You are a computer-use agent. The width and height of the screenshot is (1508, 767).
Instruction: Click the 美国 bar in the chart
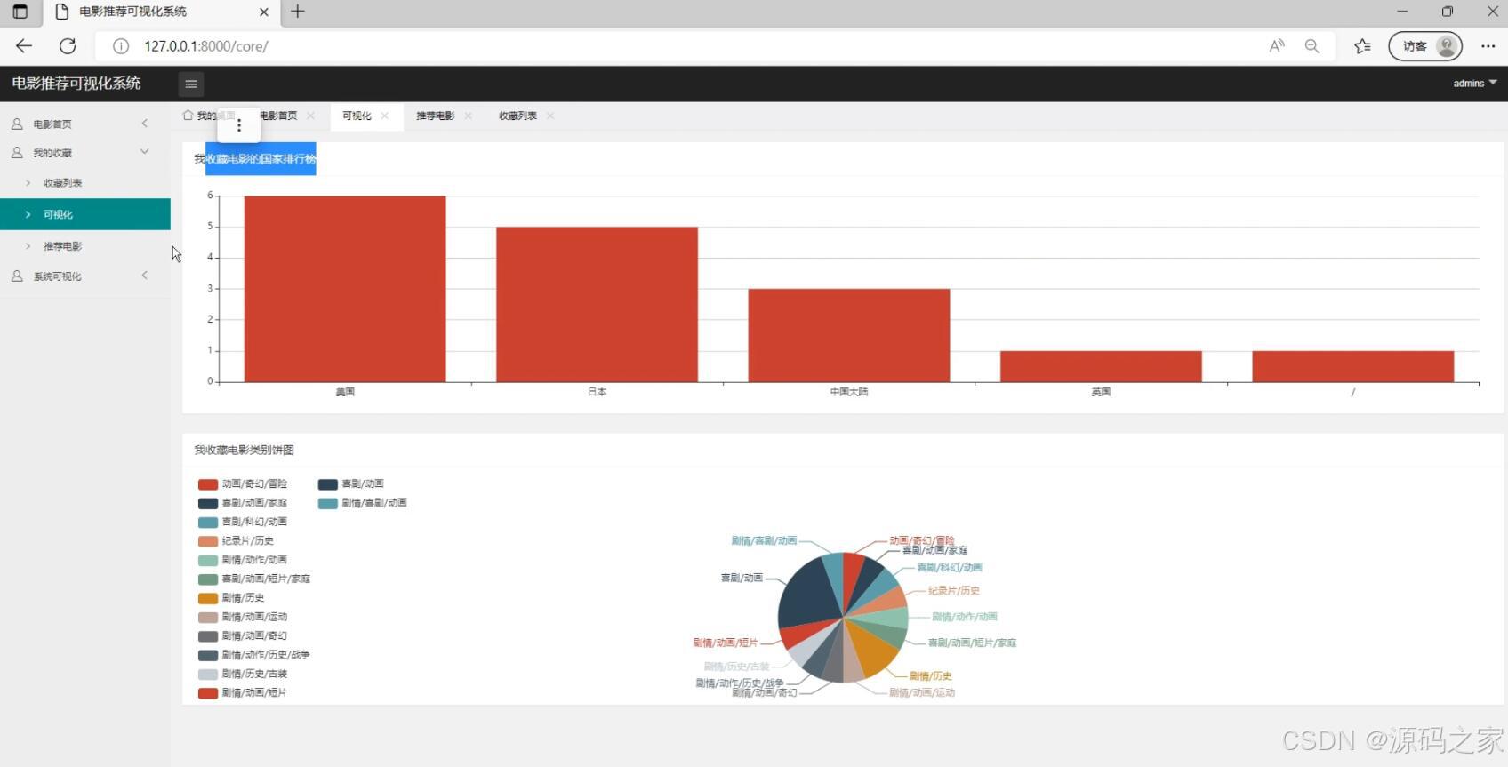tap(345, 289)
